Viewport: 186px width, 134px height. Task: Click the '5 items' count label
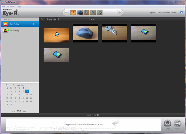pyautogui.click(x=92, y=19)
